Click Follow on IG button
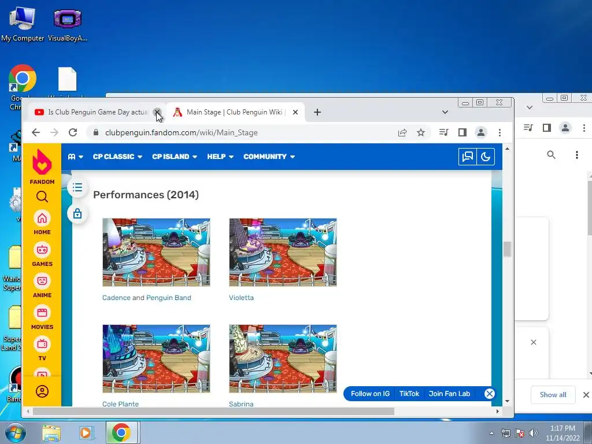 370,394
